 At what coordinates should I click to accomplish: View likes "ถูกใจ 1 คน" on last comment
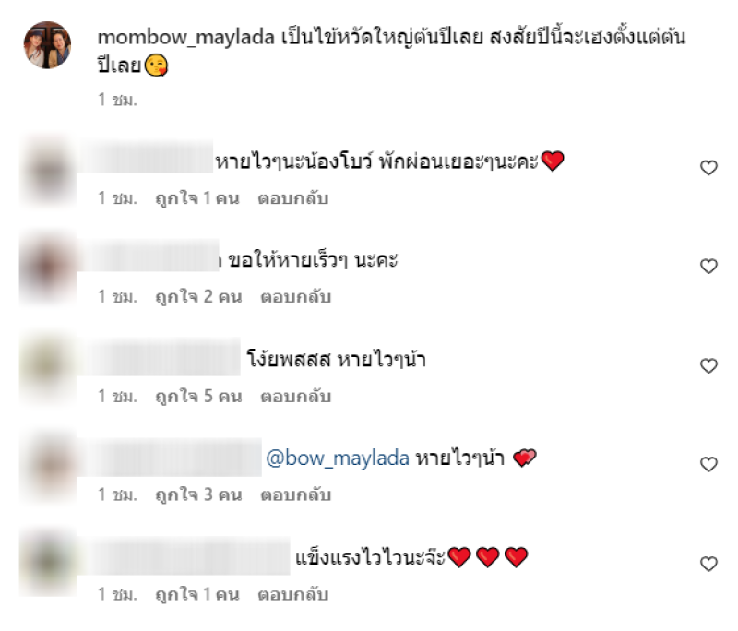[x=197, y=595]
